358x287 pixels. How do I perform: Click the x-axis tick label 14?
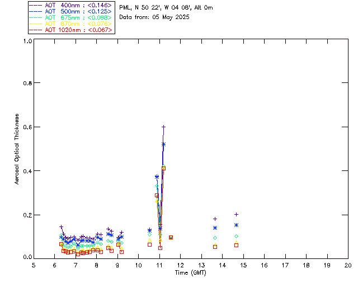(x=223, y=265)
